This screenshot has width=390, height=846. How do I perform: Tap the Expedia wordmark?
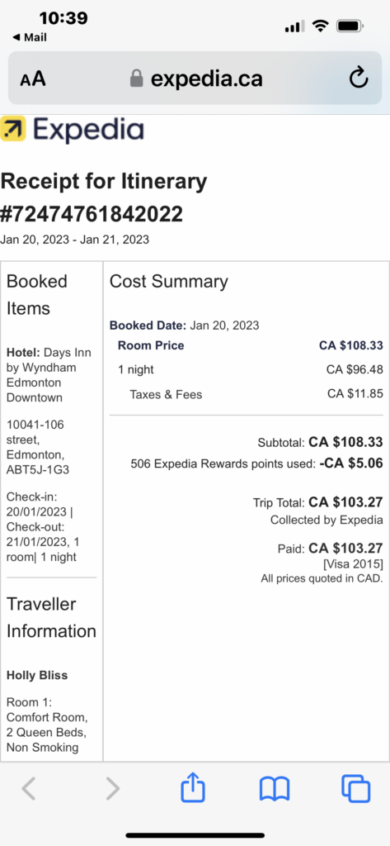click(x=88, y=130)
